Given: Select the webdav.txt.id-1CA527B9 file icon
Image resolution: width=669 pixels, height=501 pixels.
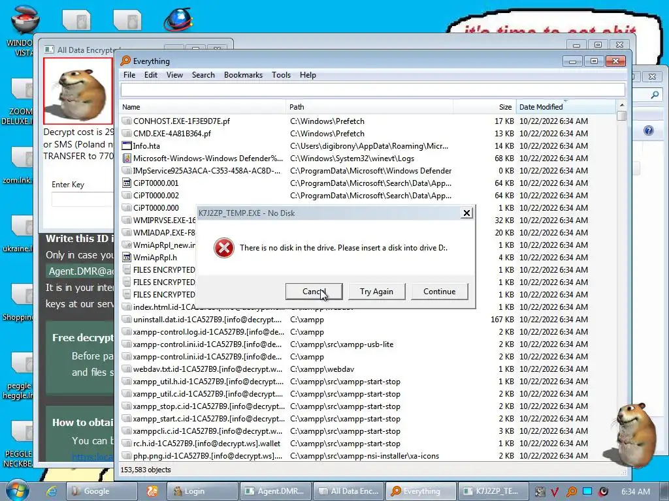Looking at the screenshot, I should tap(126, 369).
